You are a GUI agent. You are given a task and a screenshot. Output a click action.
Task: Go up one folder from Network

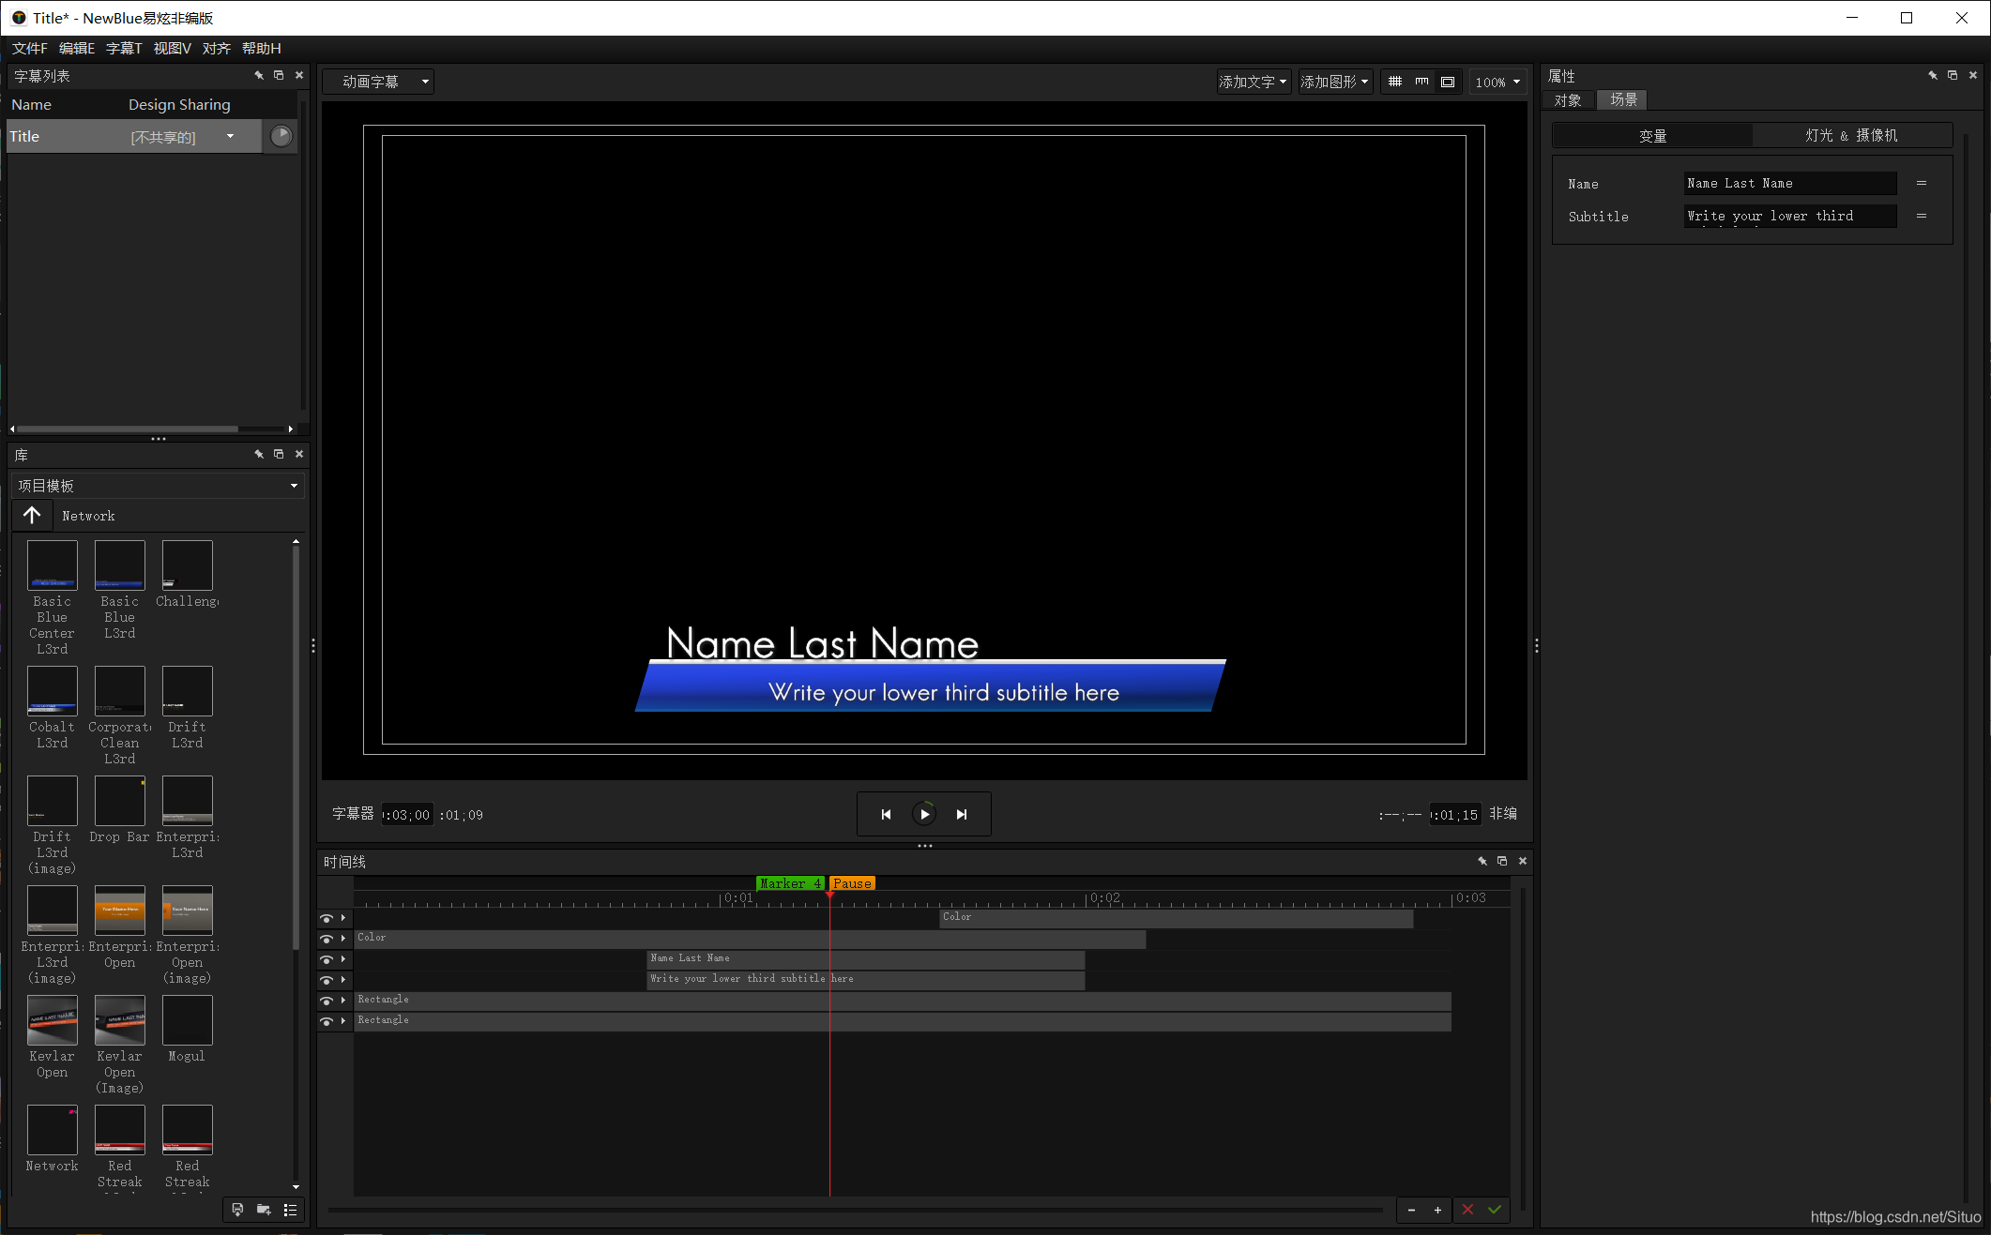(x=32, y=516)
